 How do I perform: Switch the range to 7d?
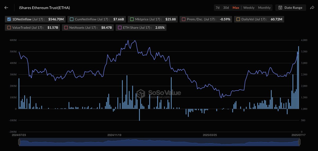coord(218,8)
